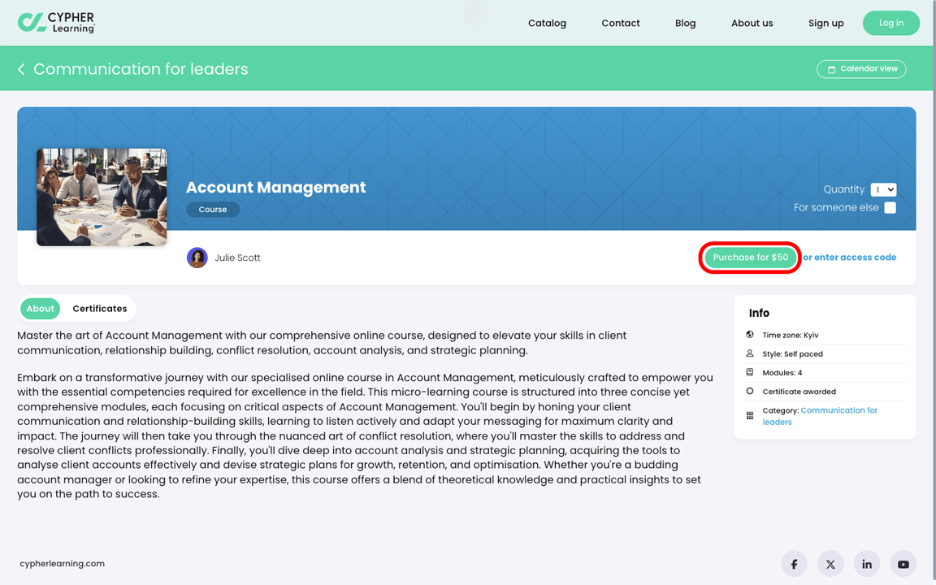
Task: Open YouTube icon in footer
Action: tap(903, 564)
